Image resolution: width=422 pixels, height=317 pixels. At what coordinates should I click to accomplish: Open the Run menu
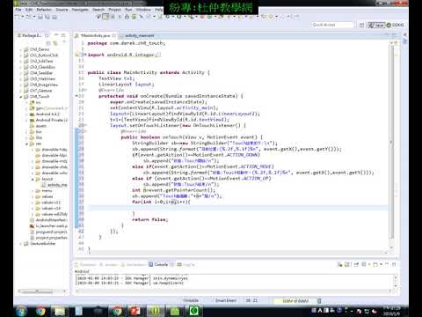point(128,10)
